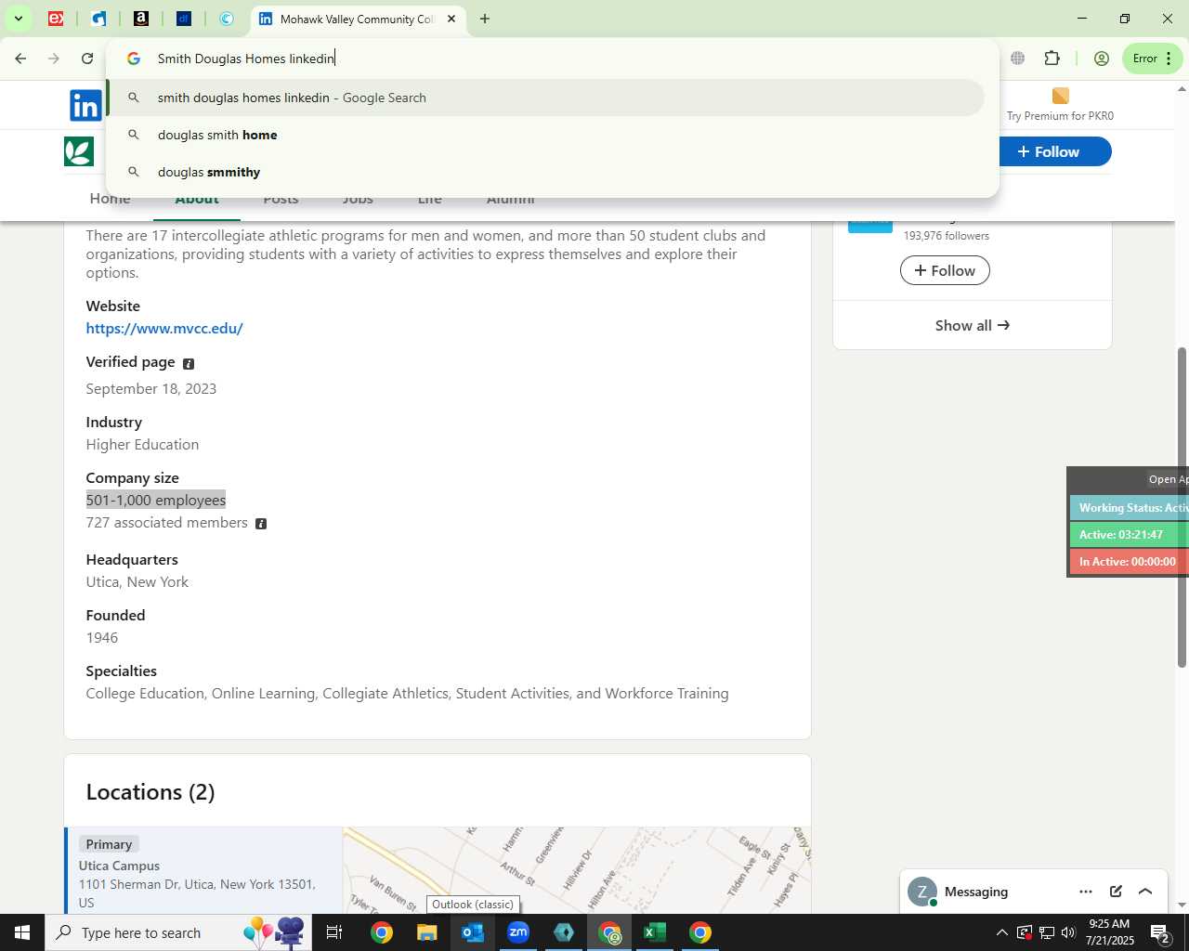Click the Error update menu button
The image size is (1189, 951).
1153,59
